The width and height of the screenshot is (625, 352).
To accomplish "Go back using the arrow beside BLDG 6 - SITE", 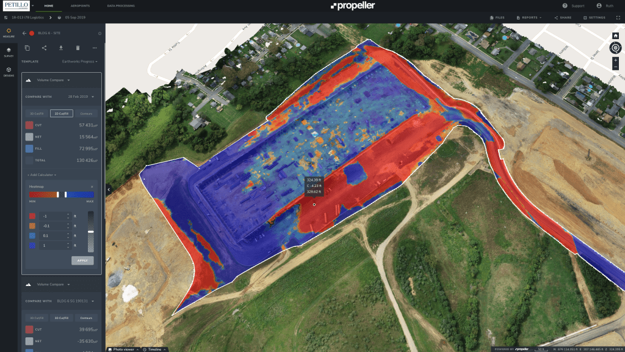I will point(24,33).
